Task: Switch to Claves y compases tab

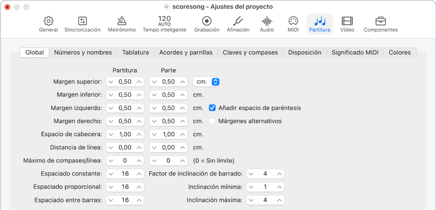Action: tap(250, 52)
